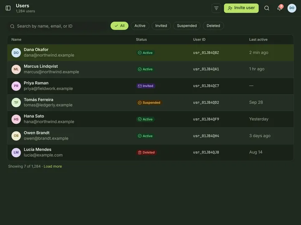Click the Load more link
301x225 pixels.
(53, 166)
